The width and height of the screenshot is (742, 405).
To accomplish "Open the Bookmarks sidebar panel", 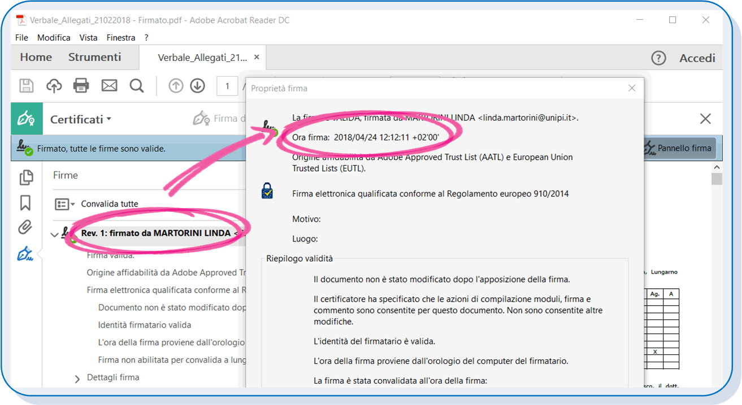I will point(25,202).
